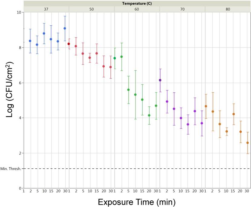Viewport: 251px width, 207px height.
Task: Click the "Temperature (C)" header title
Action: (137, 3)
